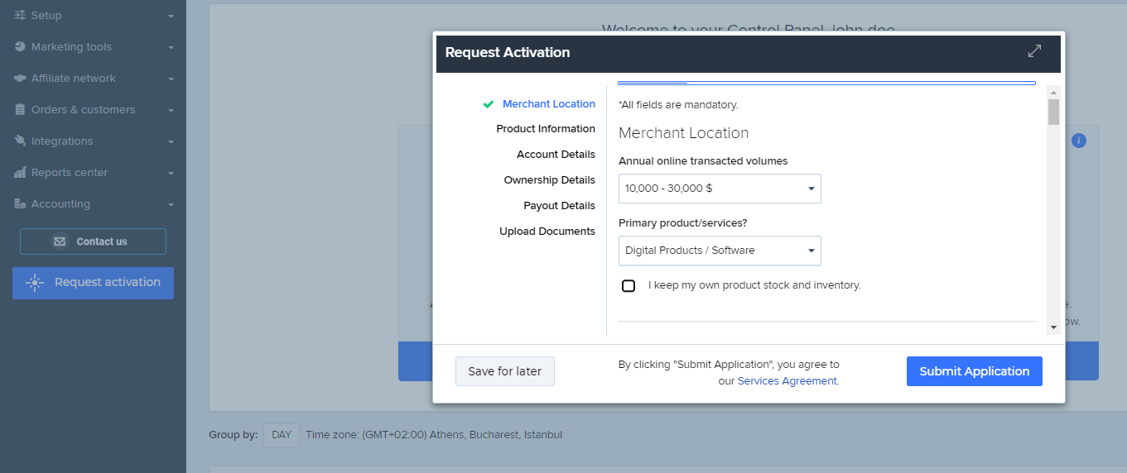Click the Accounting coins icon

tap(21, 204)
